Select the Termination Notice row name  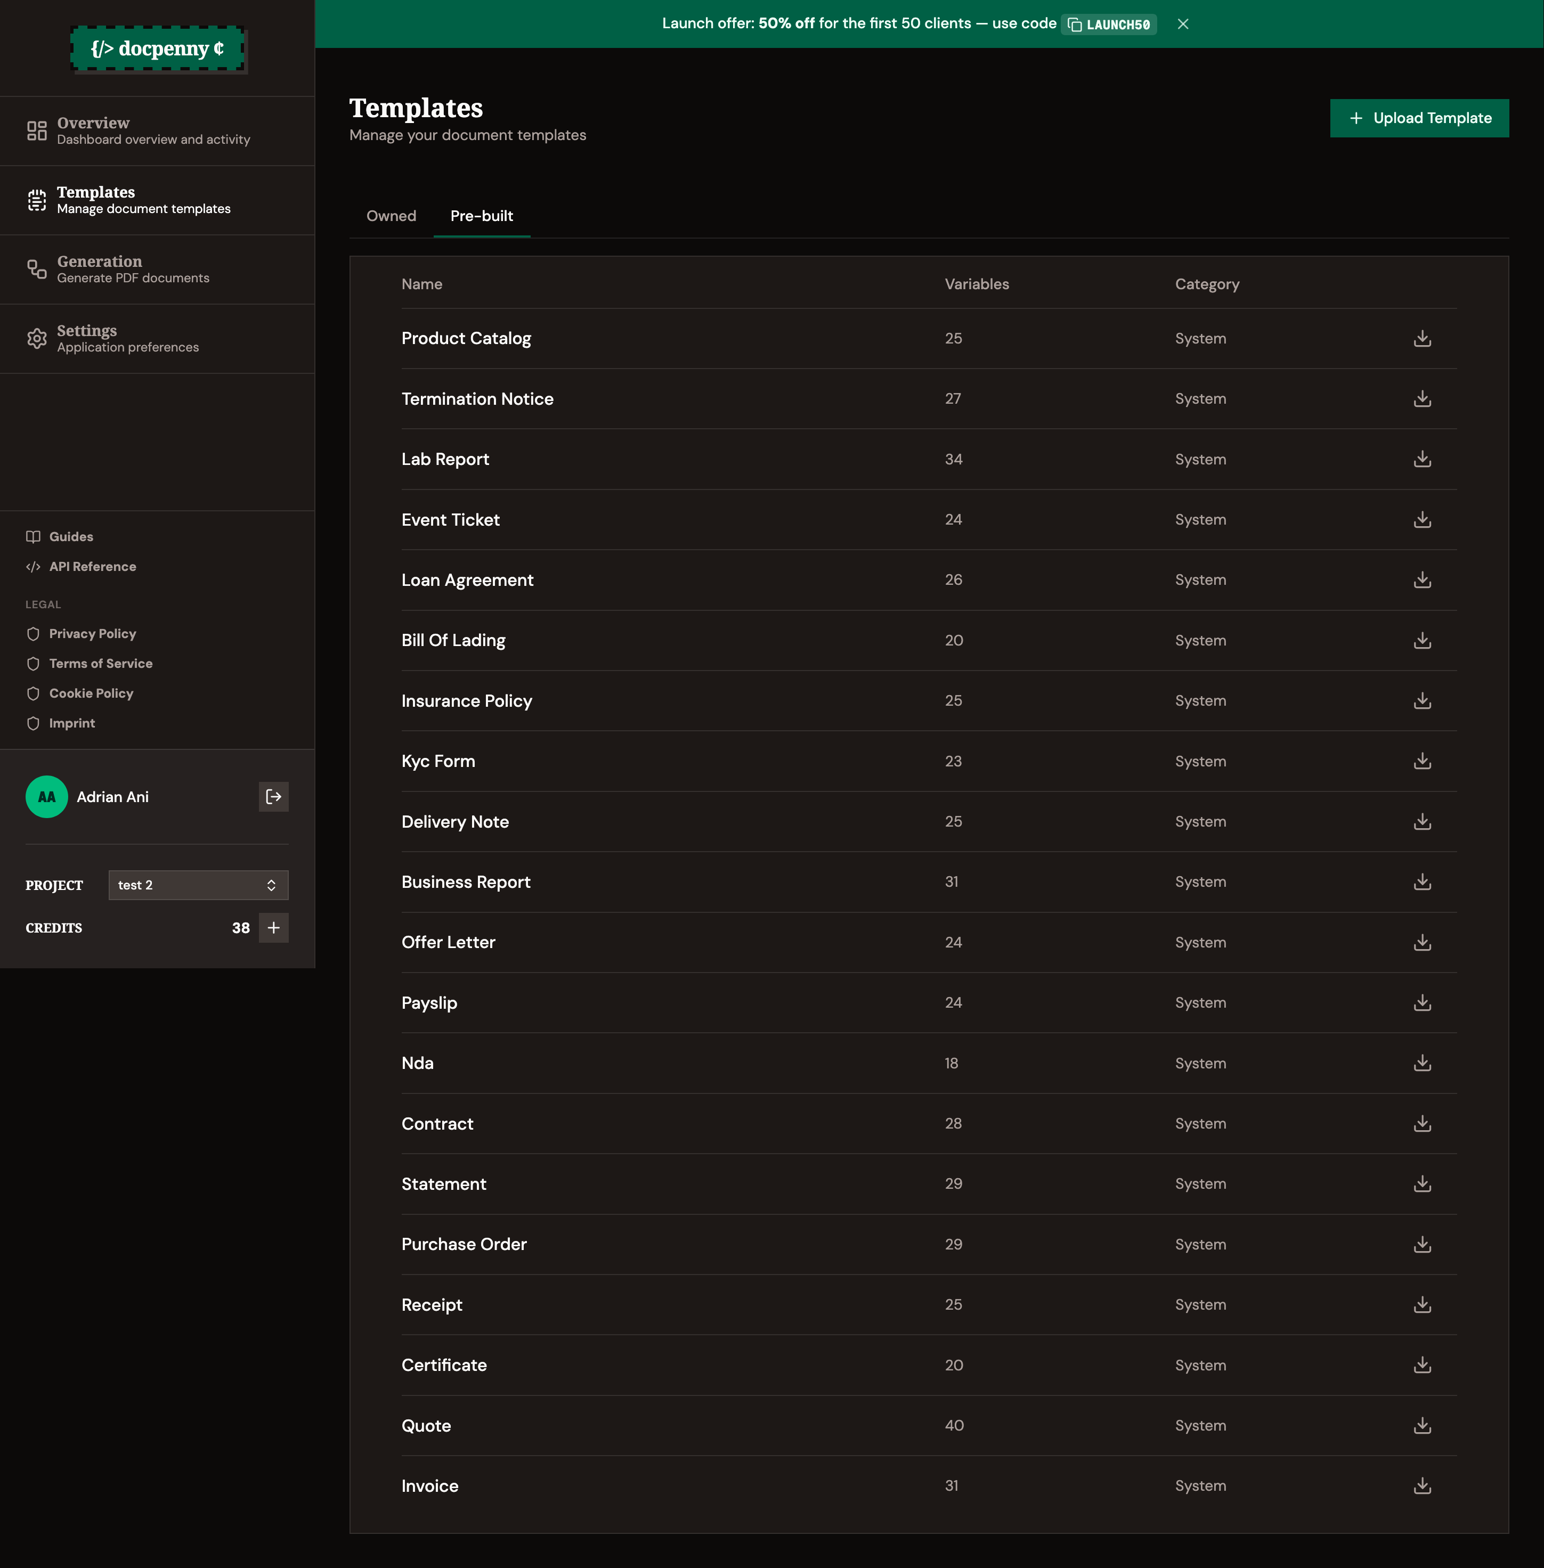(477, 399)
